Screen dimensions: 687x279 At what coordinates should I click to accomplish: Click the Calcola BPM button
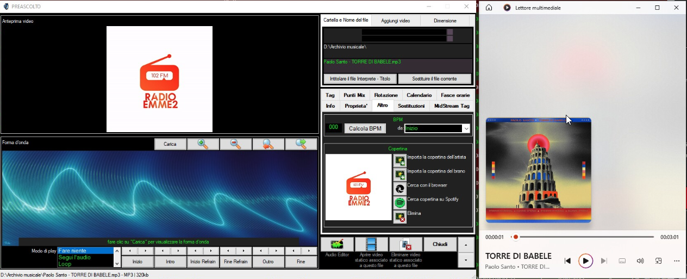point(365,129)
